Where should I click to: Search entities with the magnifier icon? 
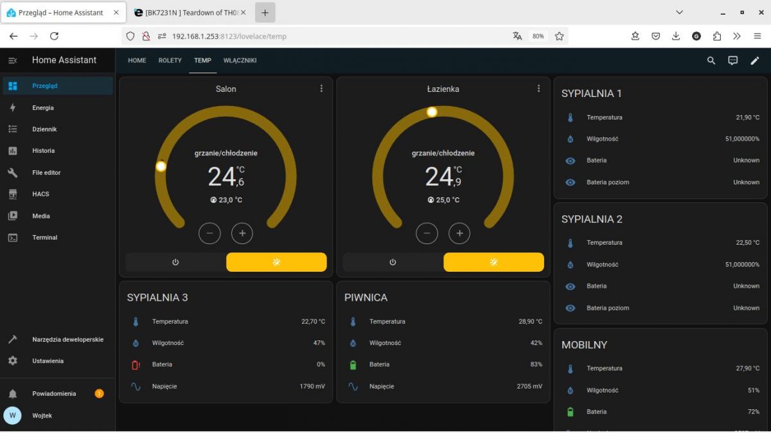click(x=711, y=60)
